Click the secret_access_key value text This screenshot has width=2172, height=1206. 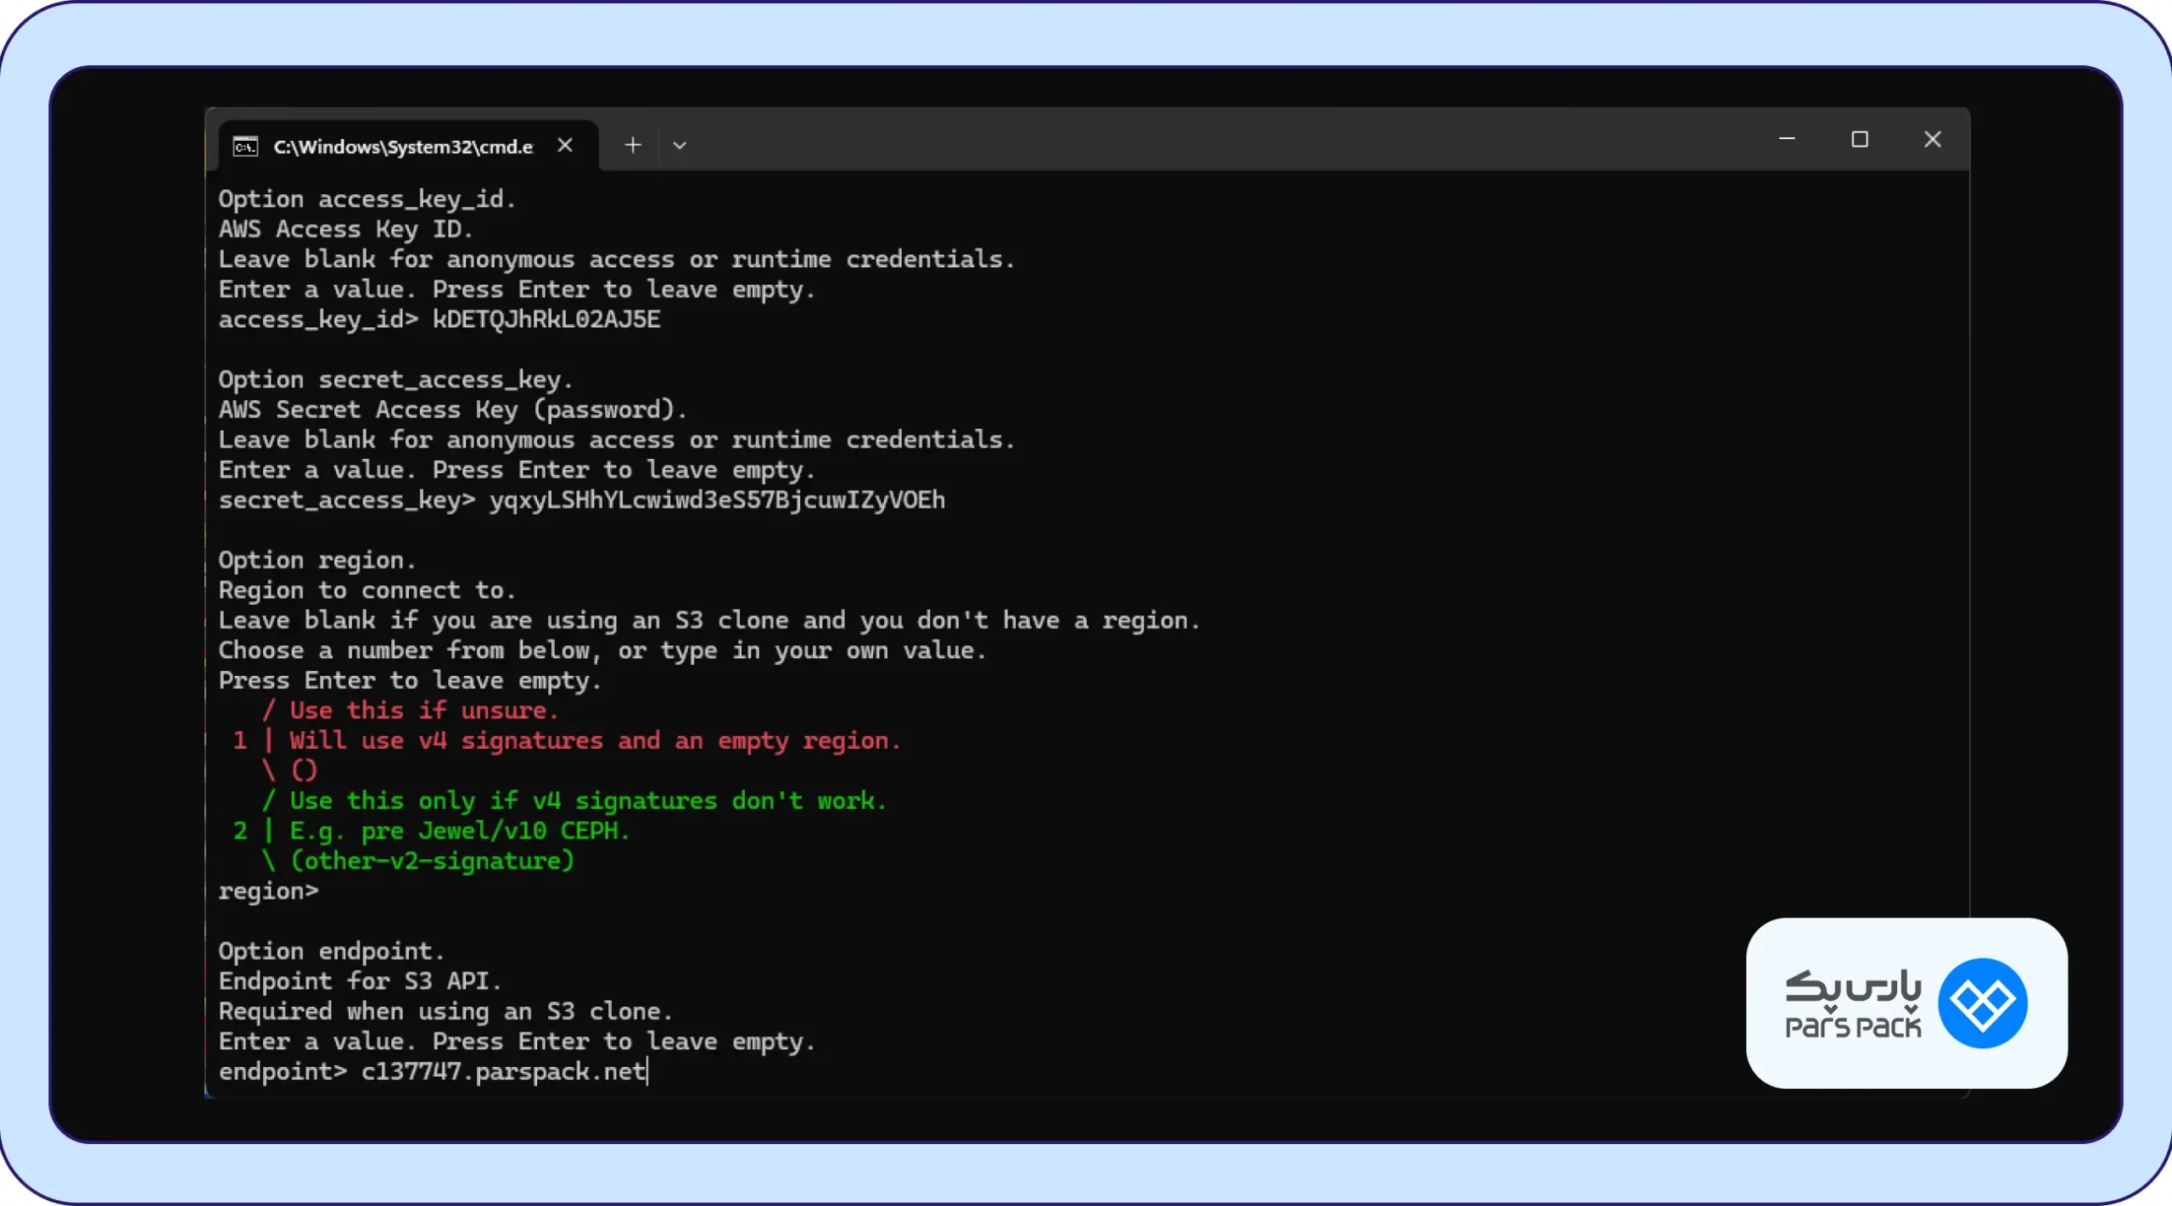(x=717, y=500)
